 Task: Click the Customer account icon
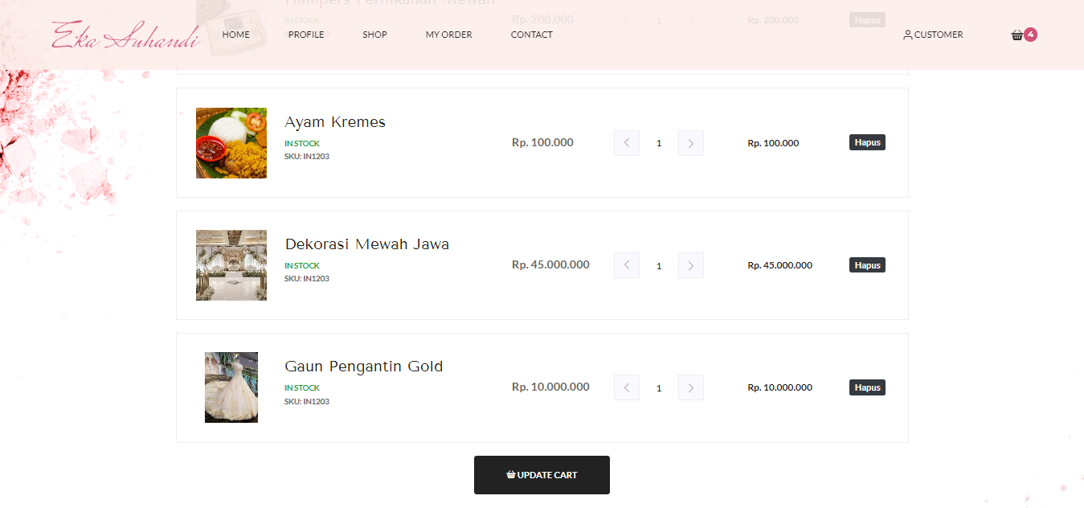point(908,35)
